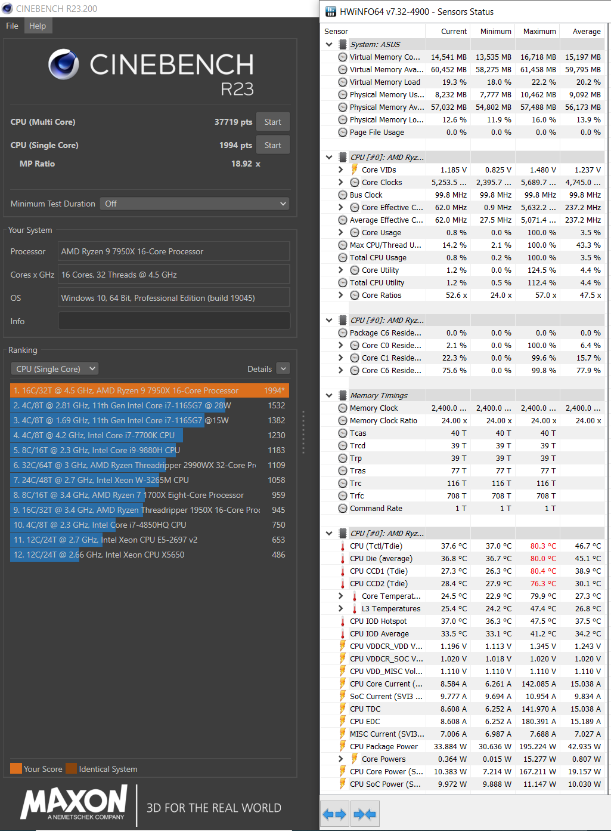Expand the Core Usage row
Screen dimensions: 611x831
pos(341,232)
